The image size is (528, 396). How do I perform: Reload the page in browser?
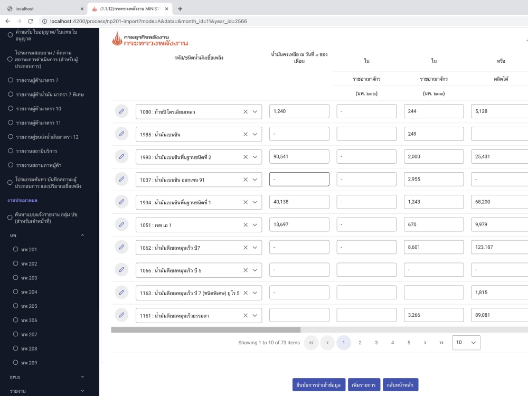(x=30, y=21)
